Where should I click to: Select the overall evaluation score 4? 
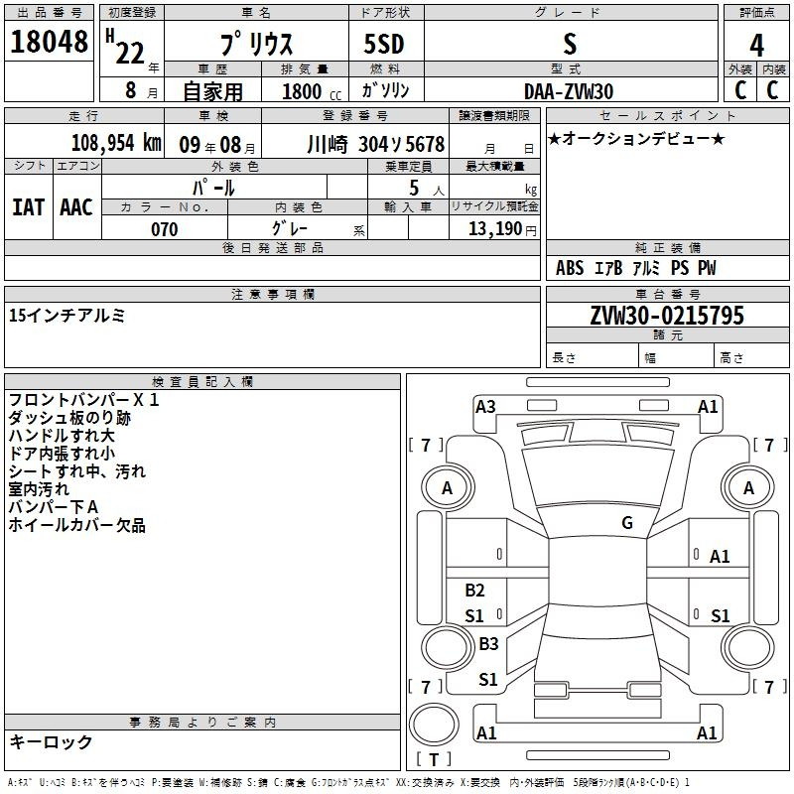756,45
